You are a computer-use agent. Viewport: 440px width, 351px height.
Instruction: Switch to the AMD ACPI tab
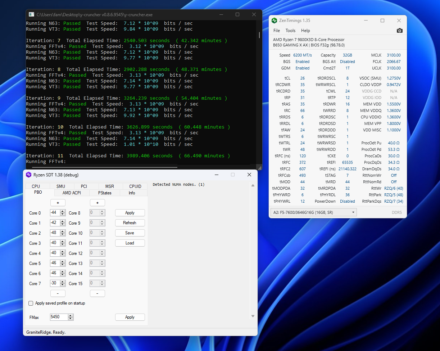click(x=72, y=193)
